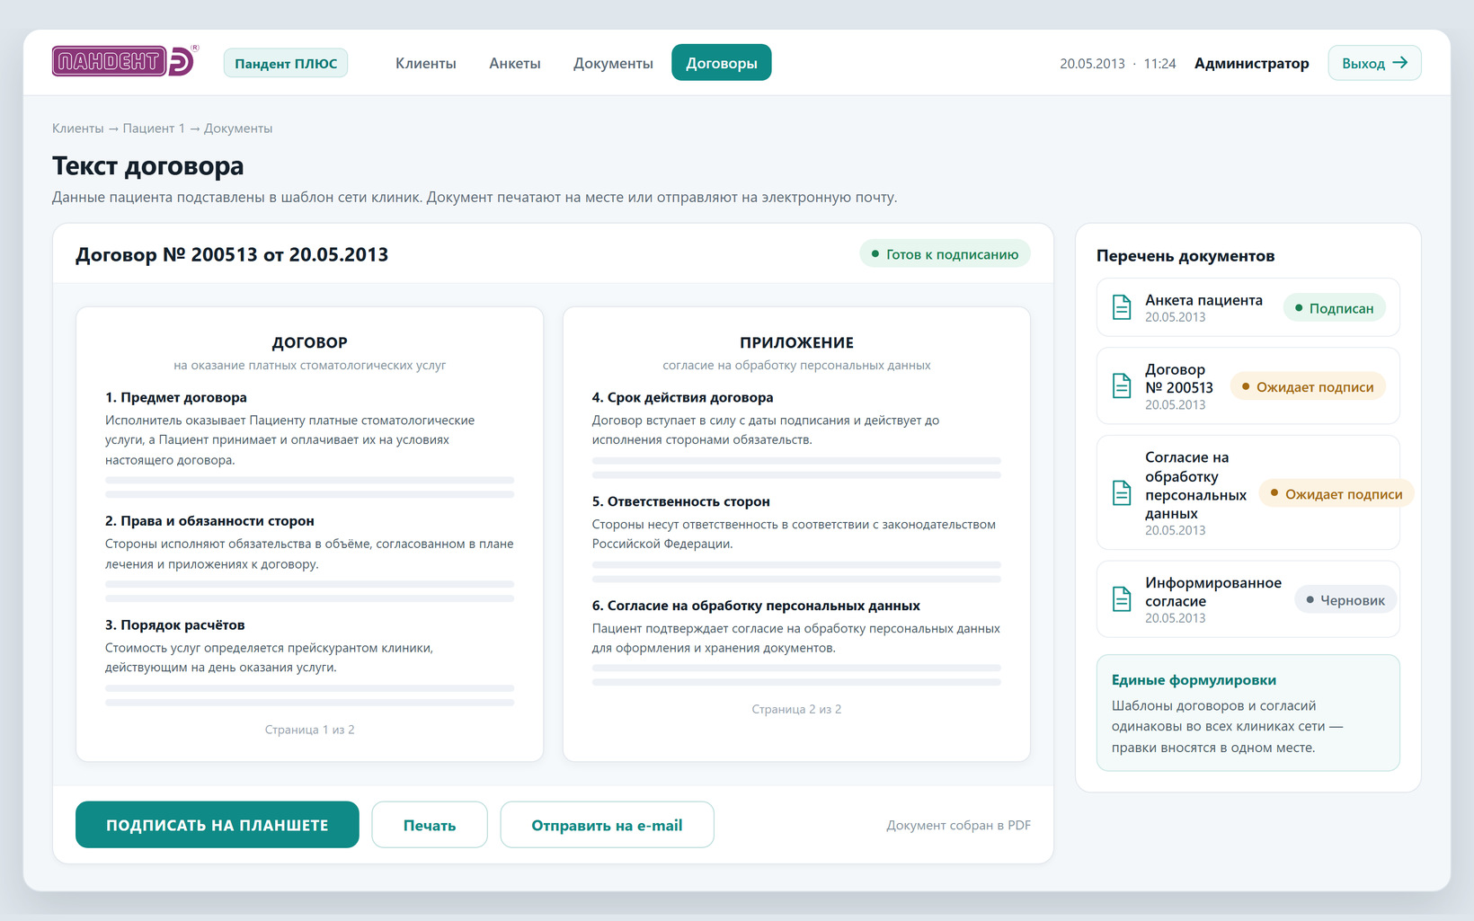Send the document via e-mail button
1474x921 pixels.
(x=607, y=825)
